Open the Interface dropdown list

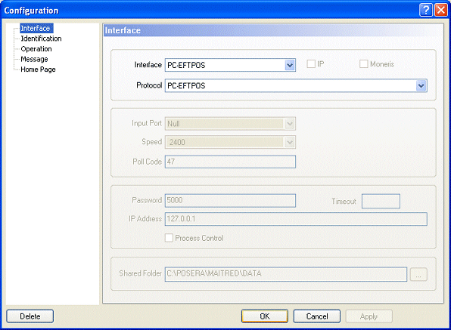coord(290,65)
